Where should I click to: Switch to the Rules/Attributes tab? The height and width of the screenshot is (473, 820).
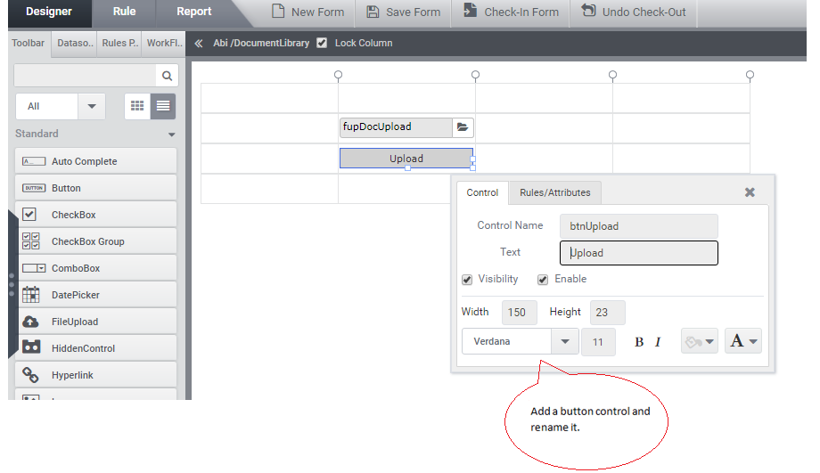pyautogui.click(x=554, y=192)
